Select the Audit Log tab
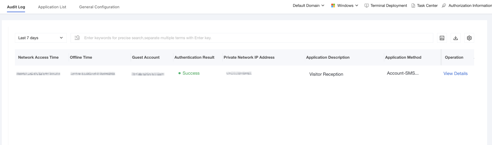The width and height of the screenshot is (492, 145). [16, 7]
